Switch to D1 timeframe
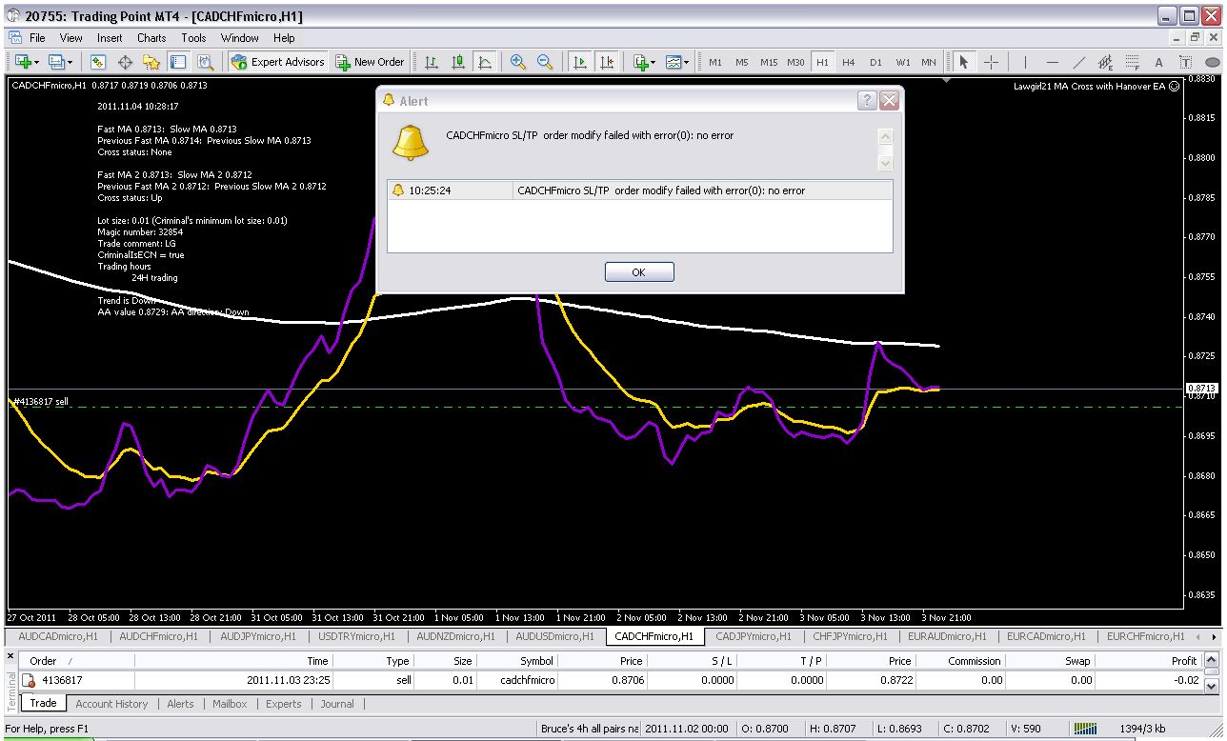1227x741 pixels. click(x=875, y=62)
